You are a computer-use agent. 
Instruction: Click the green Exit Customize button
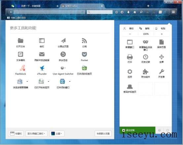[x=137, y=130]
